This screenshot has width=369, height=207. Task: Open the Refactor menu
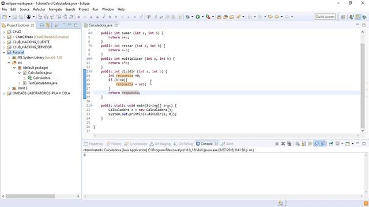click(x=39, y=9)
